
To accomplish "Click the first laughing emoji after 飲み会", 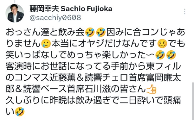I will [90, 32].
